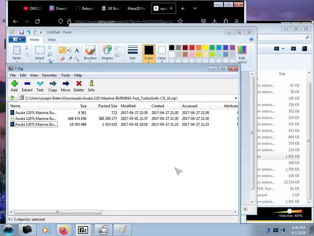Reload the page in the Firefox window
The height and width of the screenshot is (236, 314).
(37, 21)
